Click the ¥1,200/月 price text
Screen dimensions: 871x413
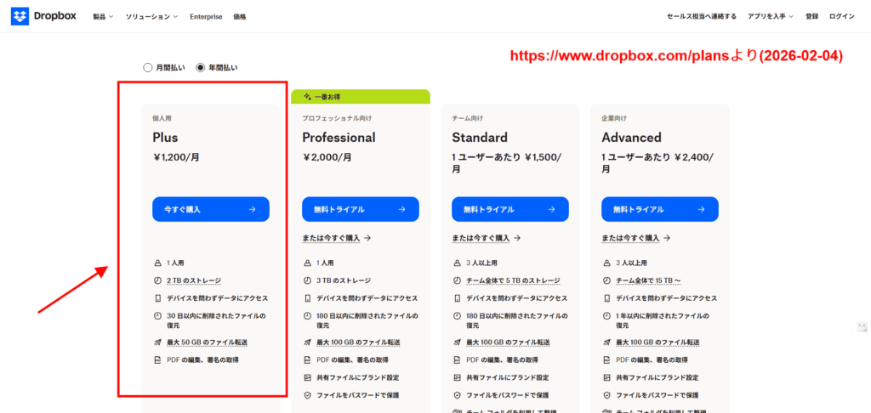[176, 157]
